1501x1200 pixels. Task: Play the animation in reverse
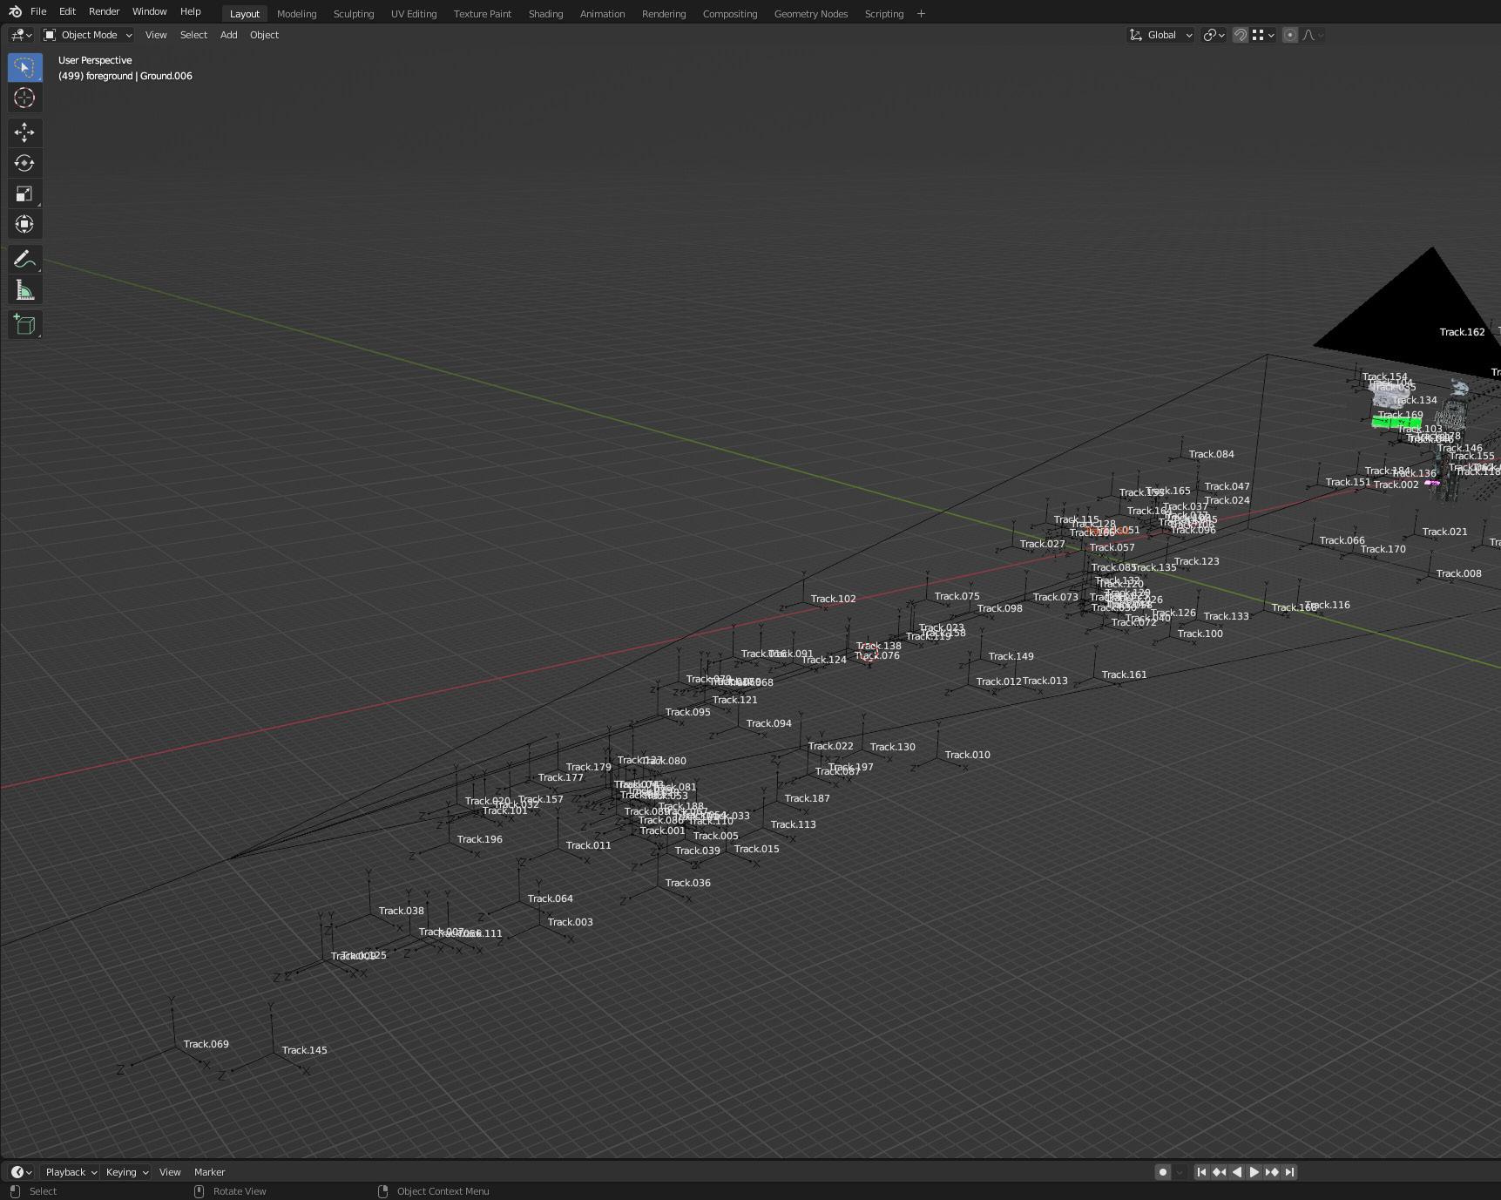coord(1236,1172)
